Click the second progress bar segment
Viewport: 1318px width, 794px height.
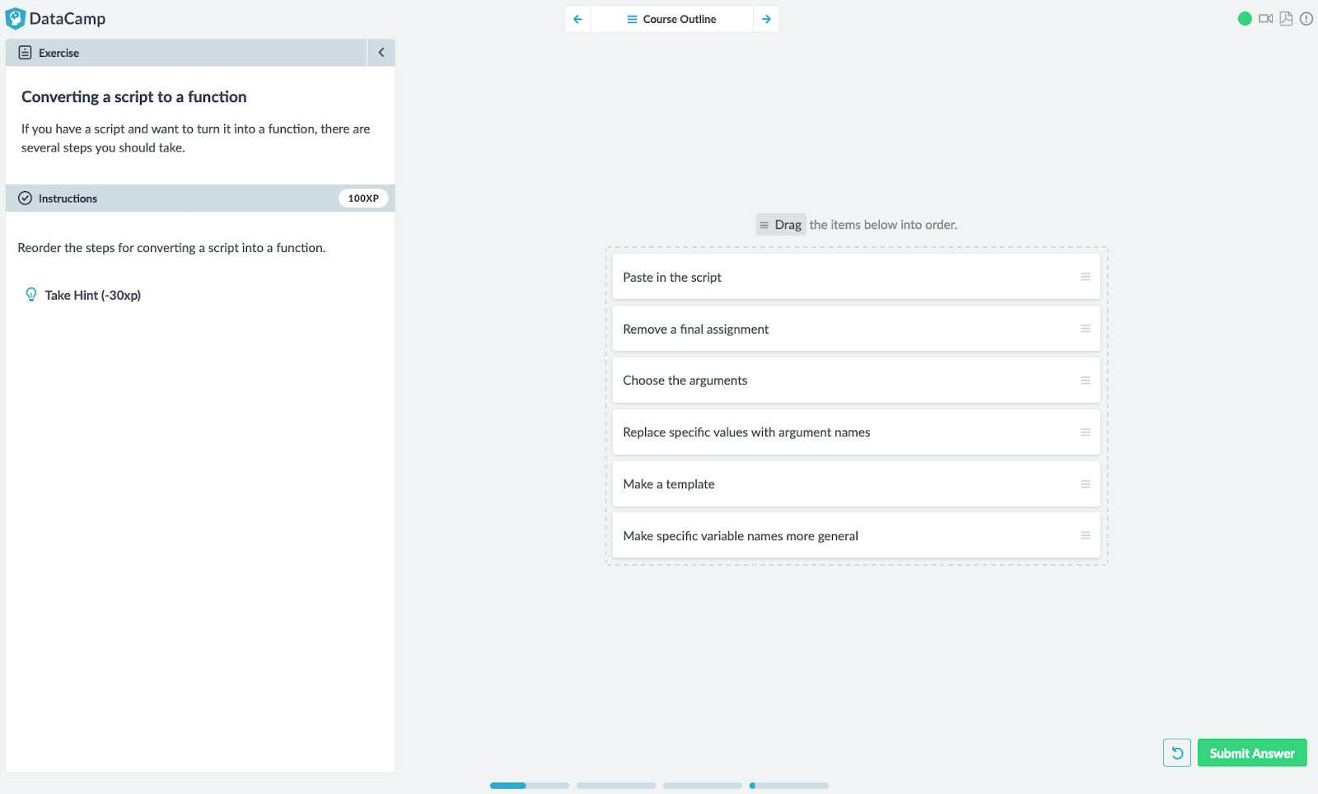tap(616, 786)
